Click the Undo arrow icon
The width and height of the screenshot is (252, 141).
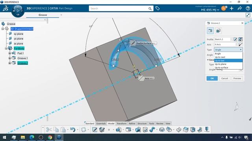click(72, 130)
